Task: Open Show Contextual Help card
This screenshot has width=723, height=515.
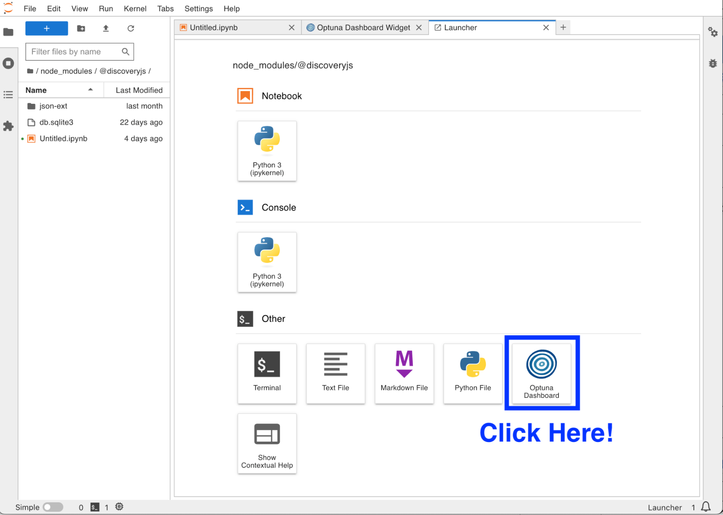Action: (x=267, y=444)
